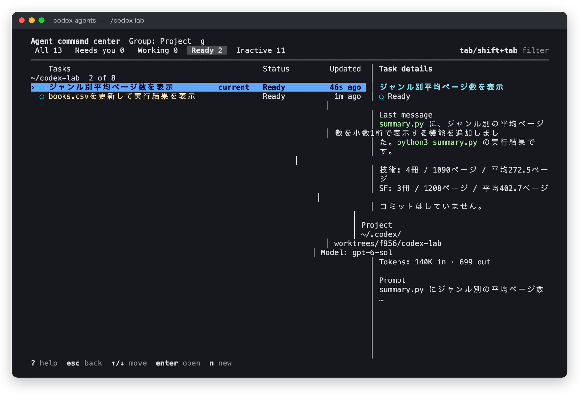
Task: Click the green summary.py in the last message
Action: pos(401,124)
